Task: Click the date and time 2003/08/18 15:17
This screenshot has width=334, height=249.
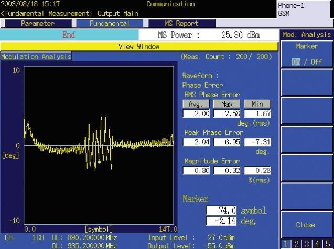Action: tap(30, 4)
